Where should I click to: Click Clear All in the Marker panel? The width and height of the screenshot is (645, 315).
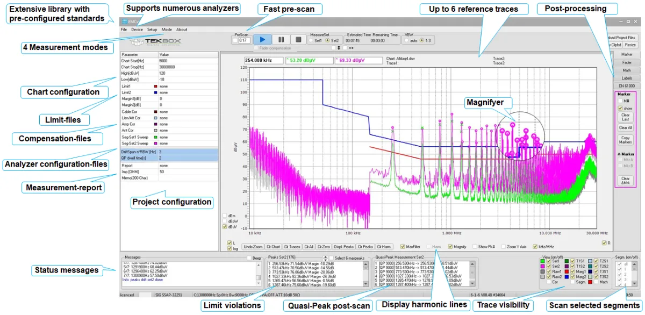(626, 127)
